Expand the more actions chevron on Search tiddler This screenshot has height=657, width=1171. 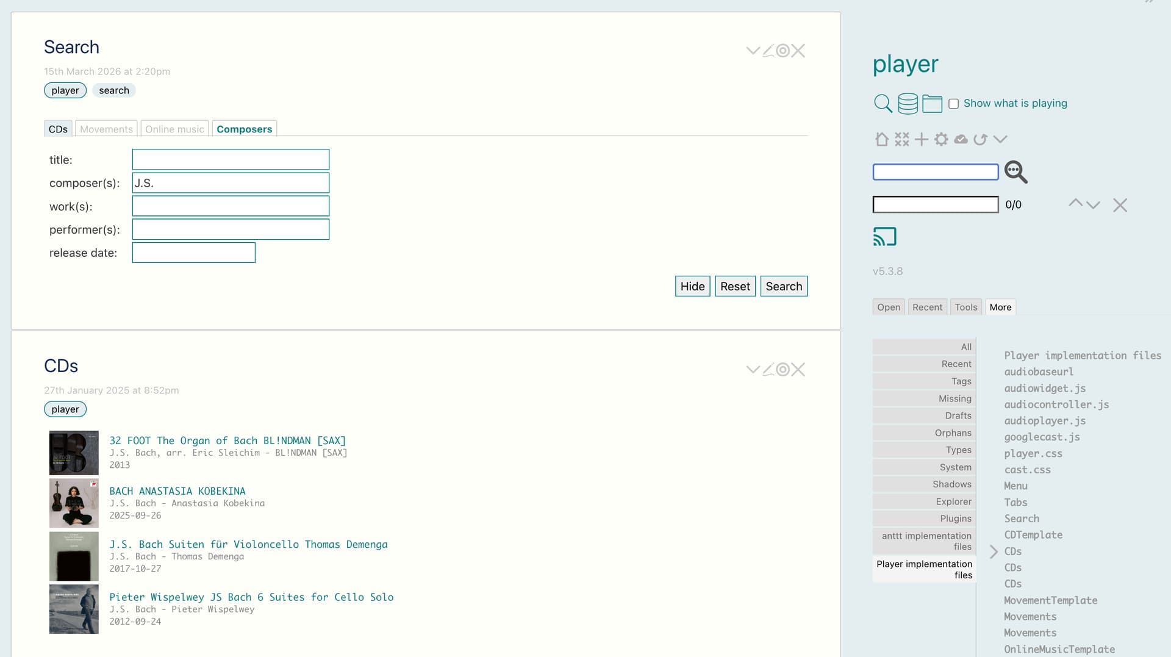[753, 51]
